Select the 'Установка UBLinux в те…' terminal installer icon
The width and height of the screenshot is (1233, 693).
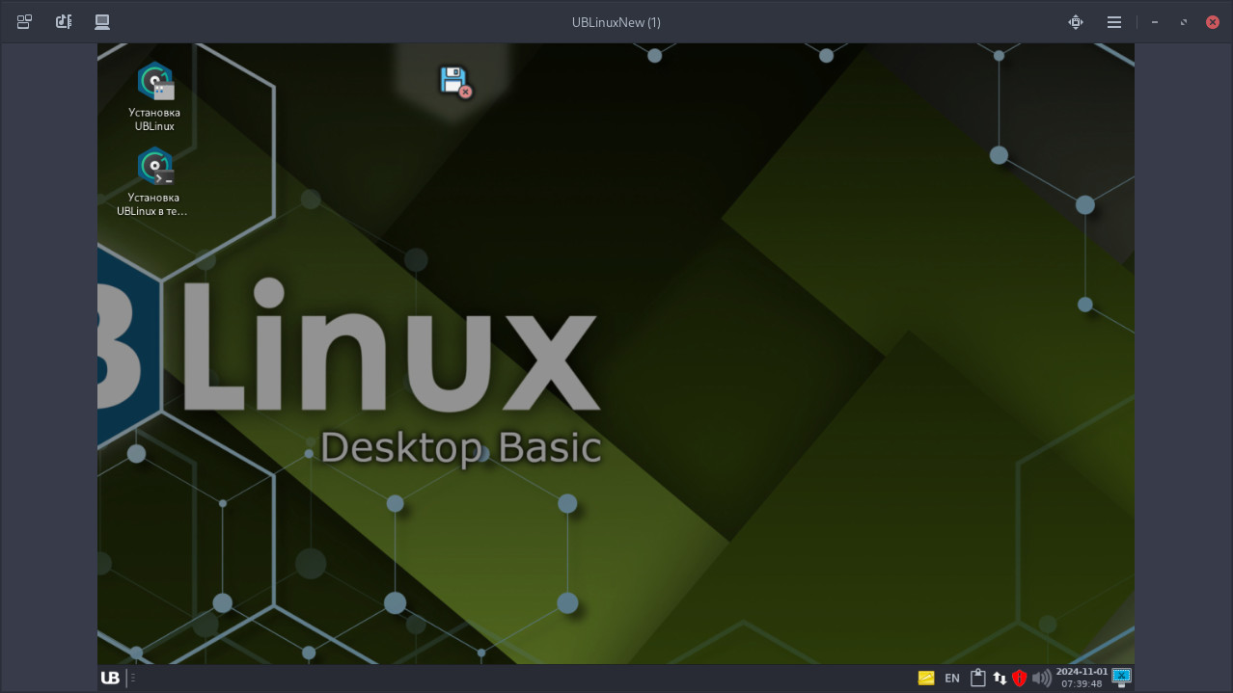click(154, 181)
